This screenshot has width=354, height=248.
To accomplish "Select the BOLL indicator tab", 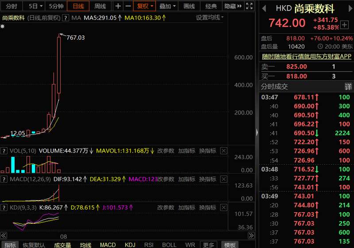I will 169,245.
